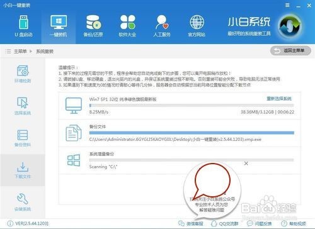
Task: Click the 小白一键重装 window title
Action: (16, 5)
